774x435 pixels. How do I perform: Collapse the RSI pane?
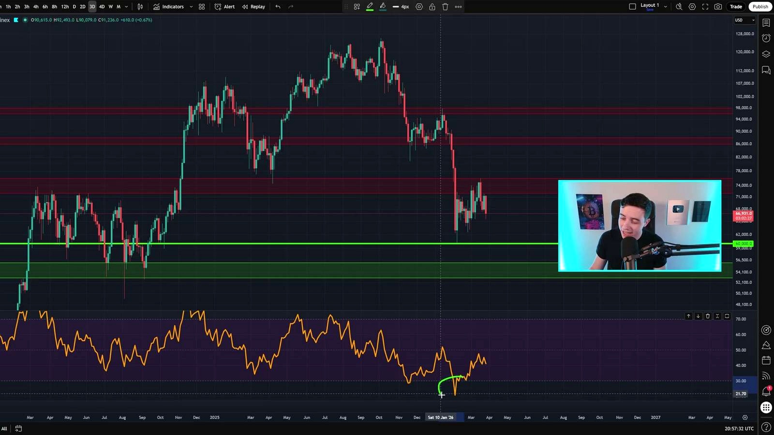click(x=717, y=316)
